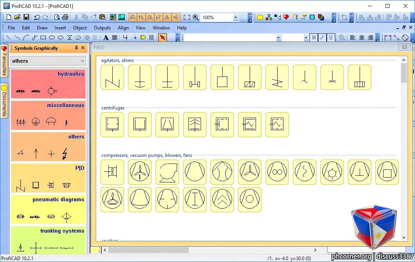Open the hydraulics symbol group
The height and width of the screenshot is (262, 415).
48,84
